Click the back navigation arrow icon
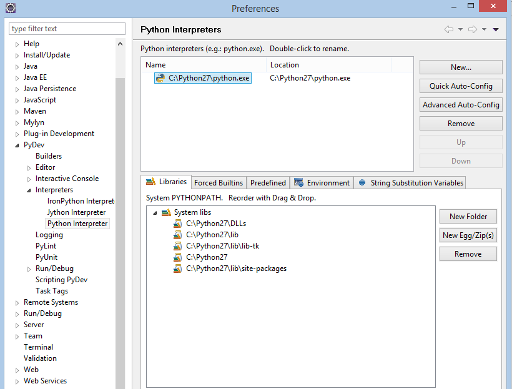The width and height of the screenshot is (512, 389). click(x=448, y=29)
